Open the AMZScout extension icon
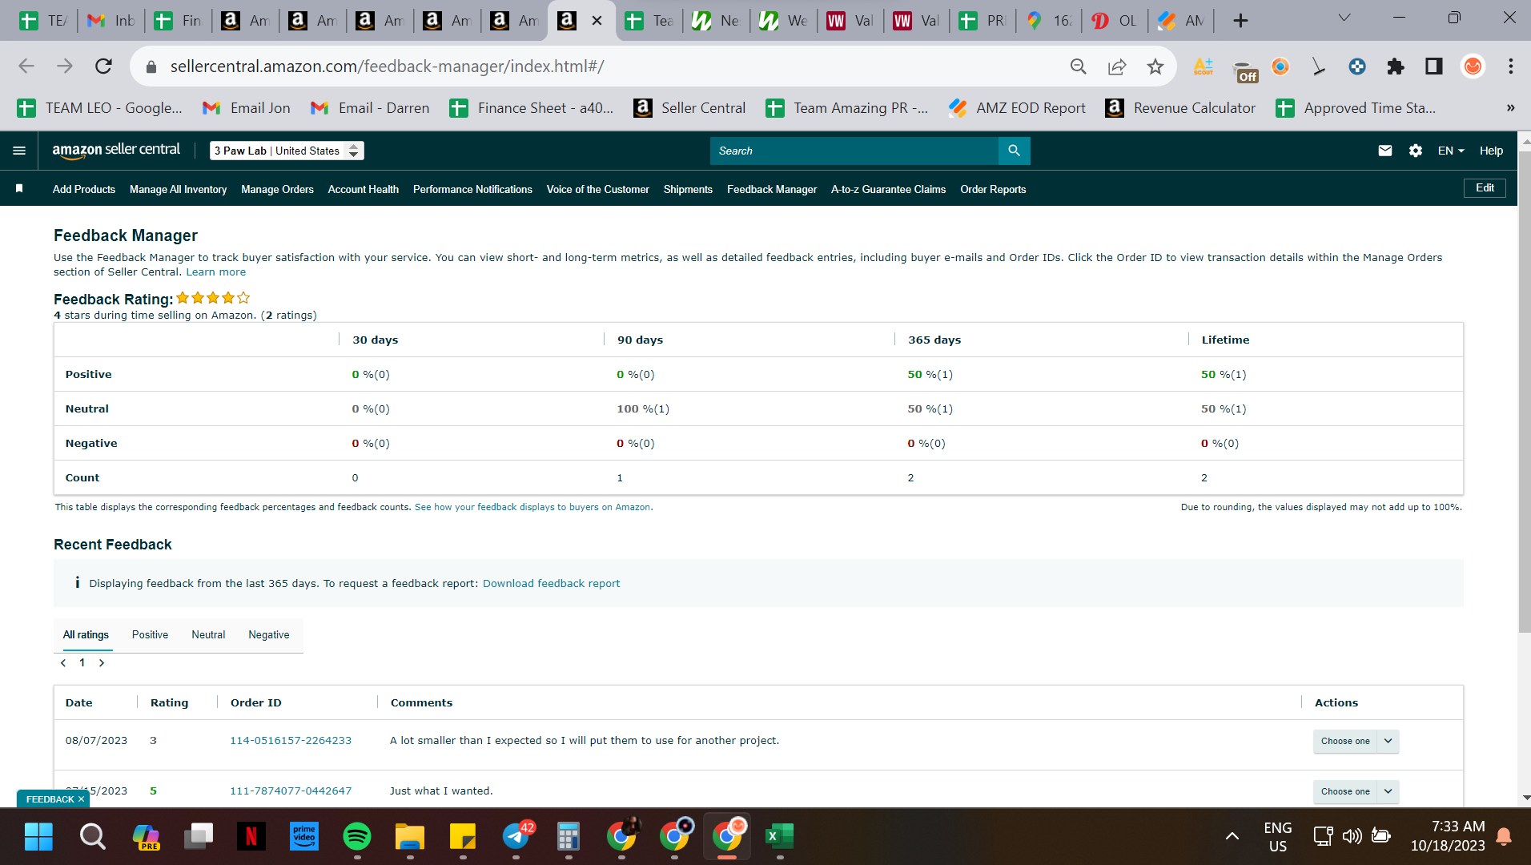Screen dimensions: 1531x865 coord(1204,66)
